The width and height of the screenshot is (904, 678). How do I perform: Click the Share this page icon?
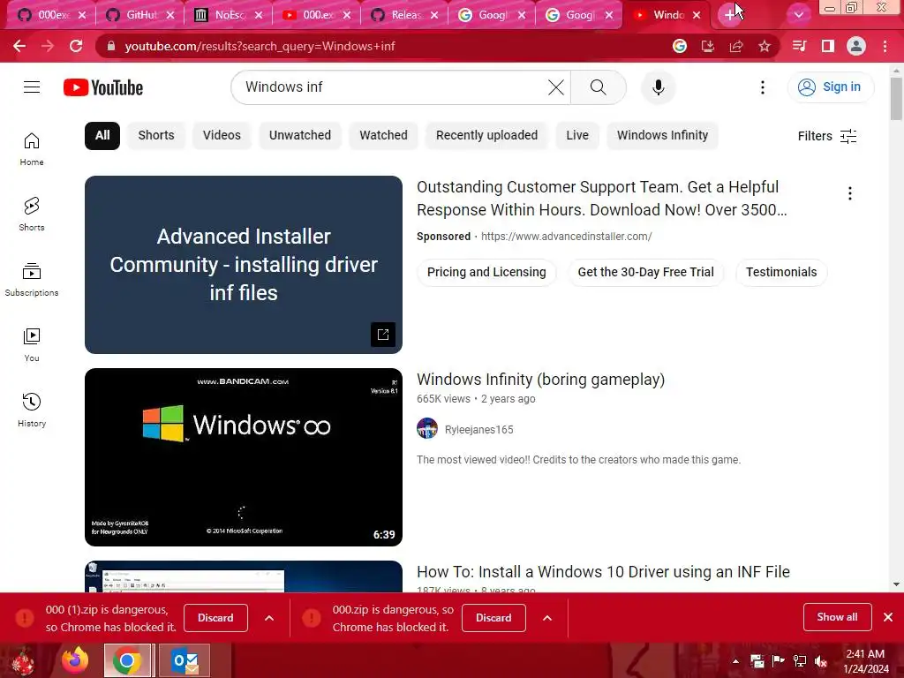[736, 46]
